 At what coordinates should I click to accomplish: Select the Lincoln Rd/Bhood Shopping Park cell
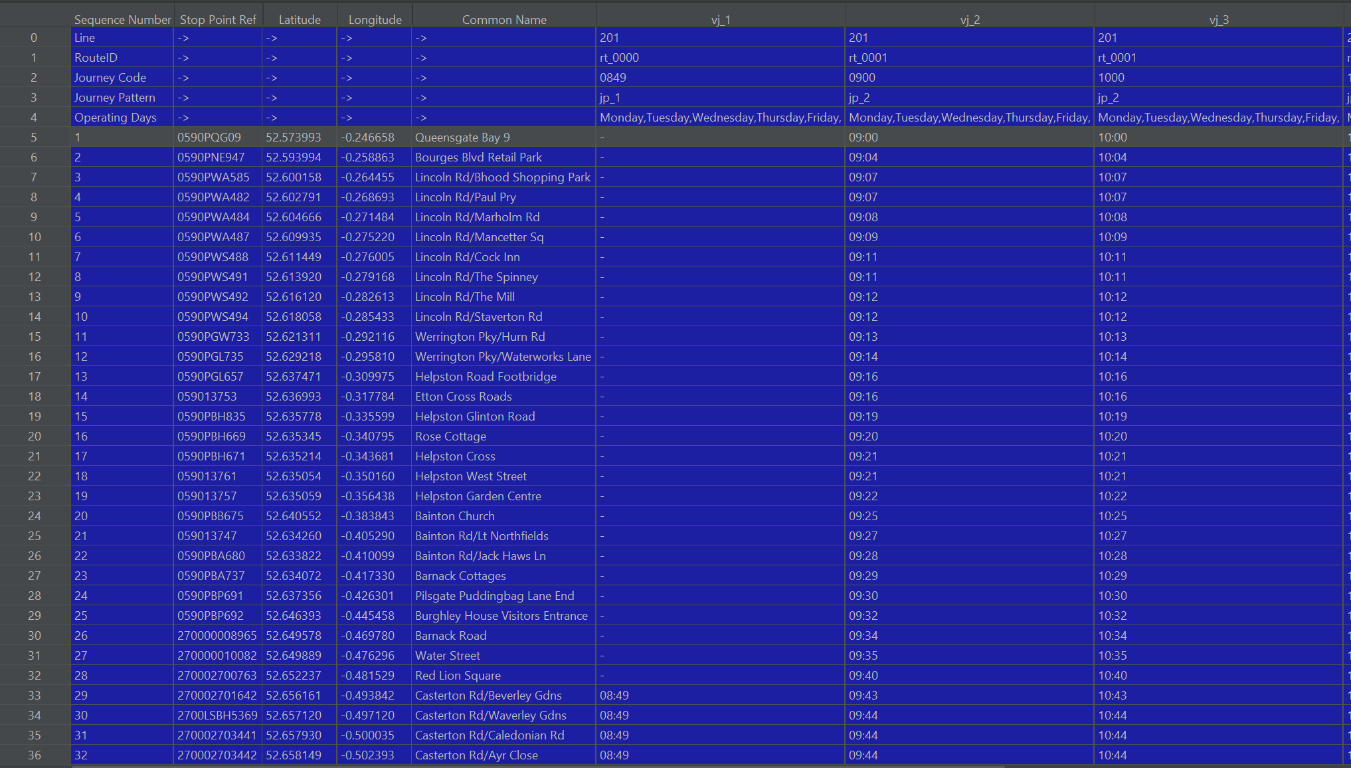tap(504, 177)
